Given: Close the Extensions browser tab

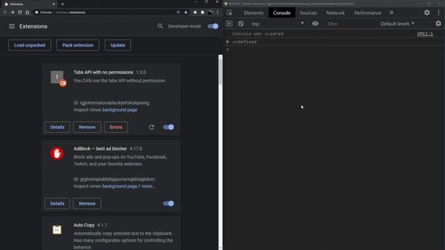Looking at the screenshot, I should [x=54, y=4].
